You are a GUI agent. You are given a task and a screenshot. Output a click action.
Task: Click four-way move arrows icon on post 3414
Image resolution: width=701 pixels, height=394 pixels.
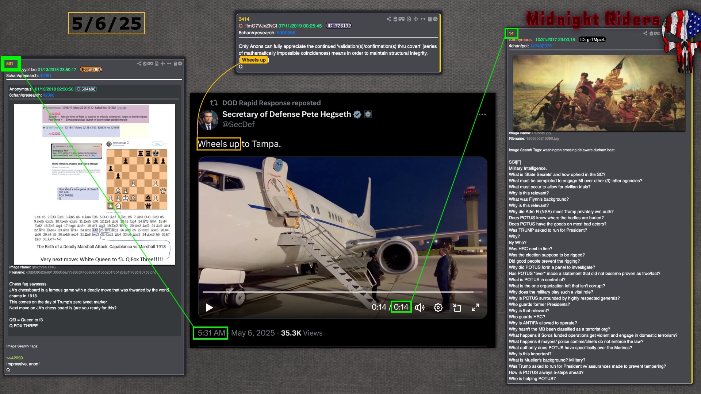pyautogui.click(x=415, y=19)
